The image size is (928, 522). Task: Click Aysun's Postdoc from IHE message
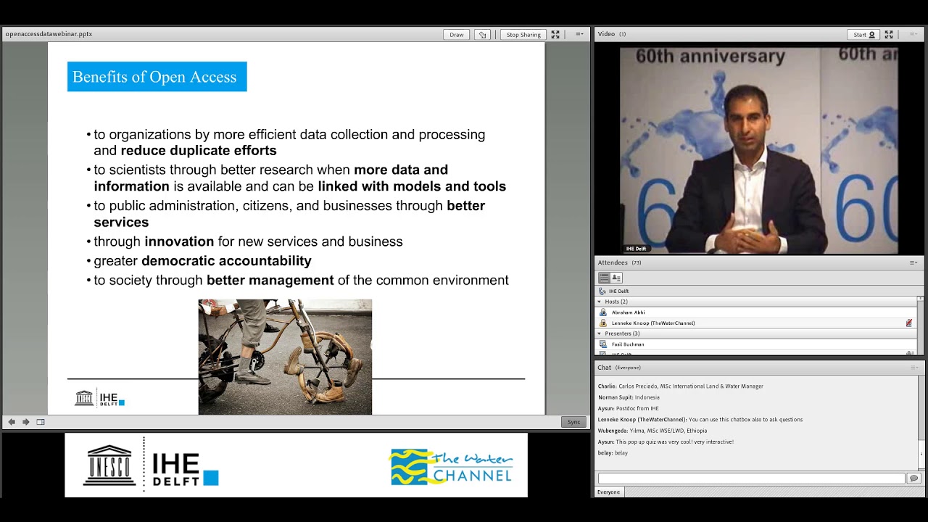(x=628, y=408)
